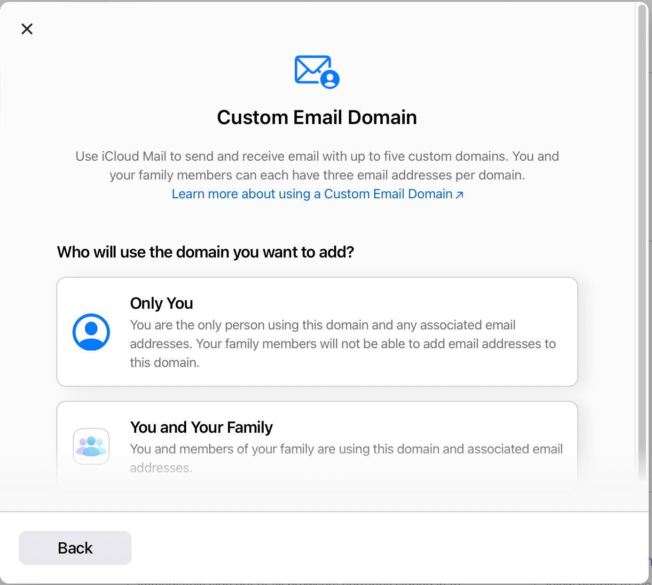Click the Custom Email Domain heading
Image resolution: width=652 pixels, height=585 pixels.
pyautogui.click(x=317, y=117)
